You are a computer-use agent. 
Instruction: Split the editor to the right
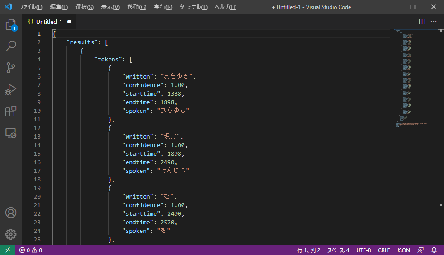point(422,22)
